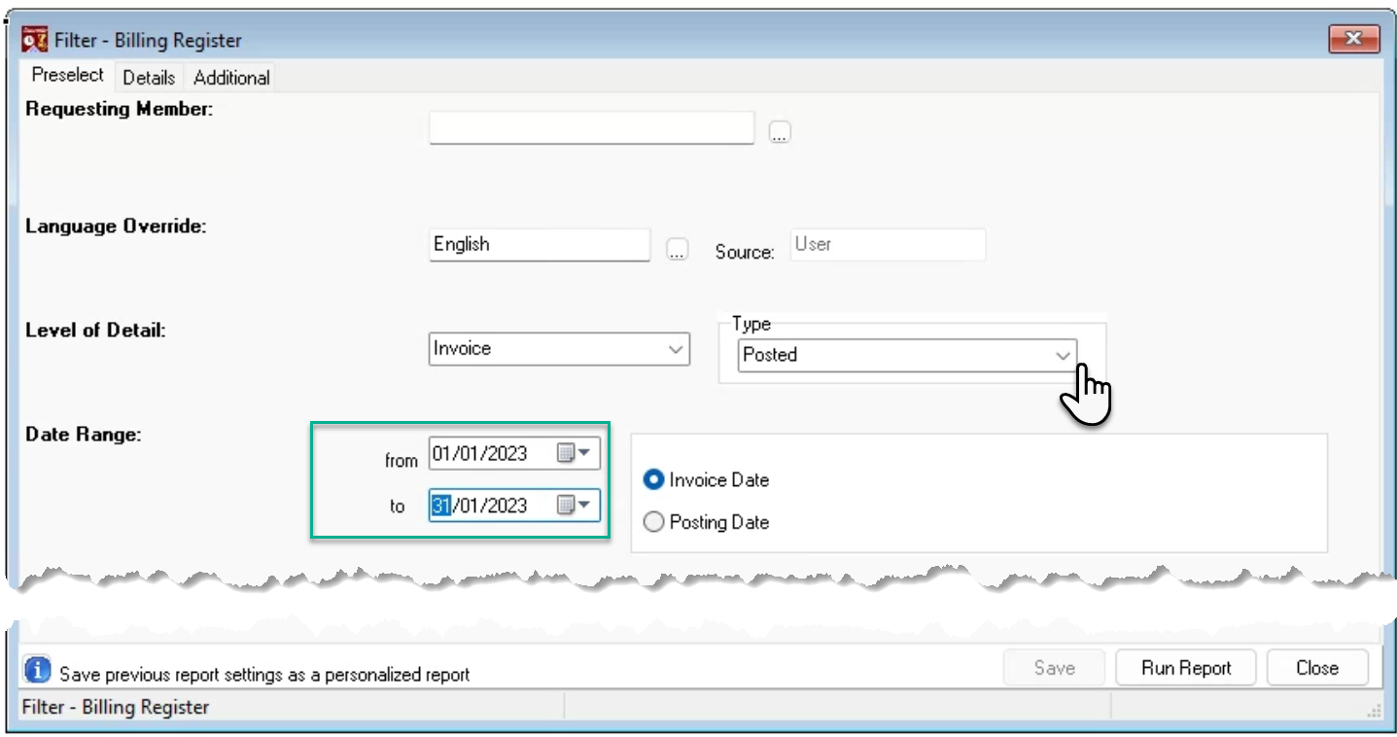Expand the Level of Detail dropdown

tap(677, 349)
